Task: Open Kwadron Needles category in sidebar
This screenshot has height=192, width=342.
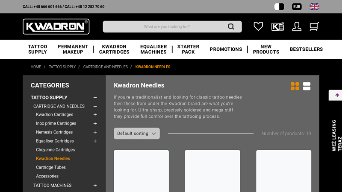Action: (53, 158)
